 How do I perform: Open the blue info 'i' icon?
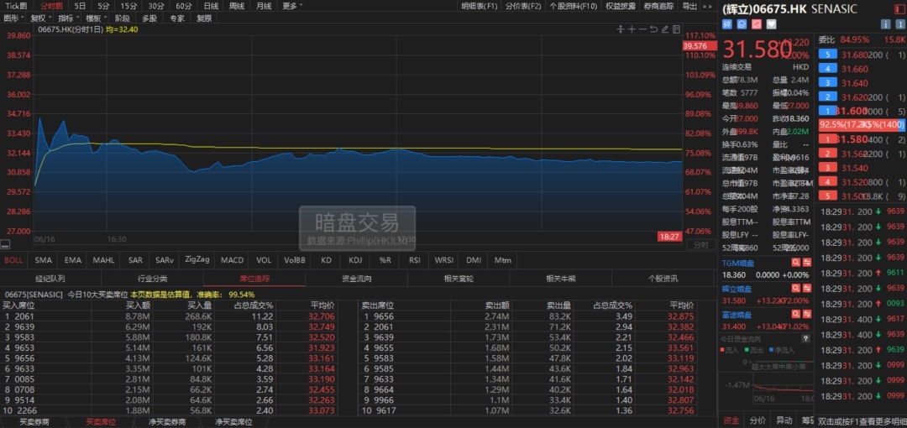[x=885, y=24]
